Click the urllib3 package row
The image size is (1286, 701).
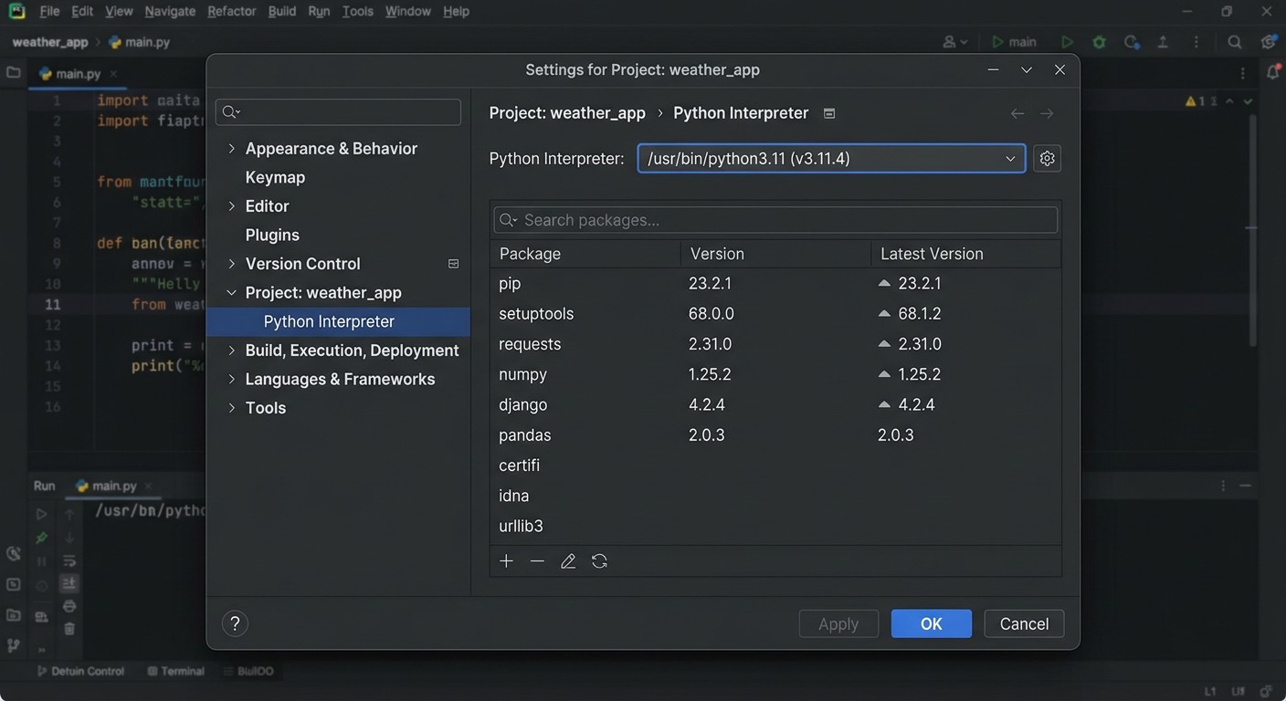point(775,526)
